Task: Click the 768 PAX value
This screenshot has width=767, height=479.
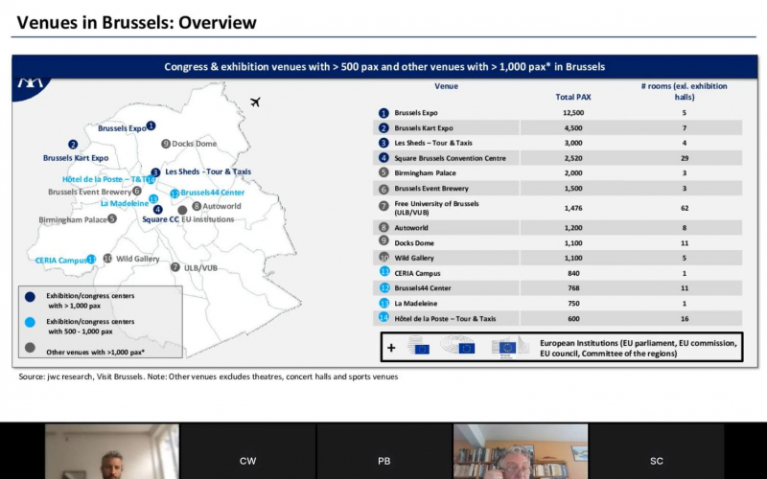Action: click(573, 288)
